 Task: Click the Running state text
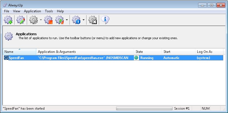[x=147, y=58]
